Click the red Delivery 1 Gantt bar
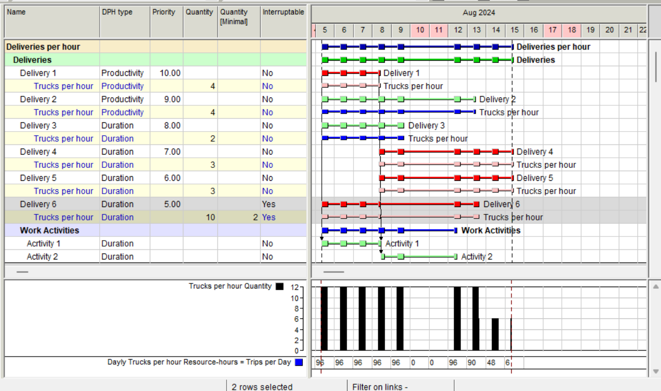 pos(351,73)
